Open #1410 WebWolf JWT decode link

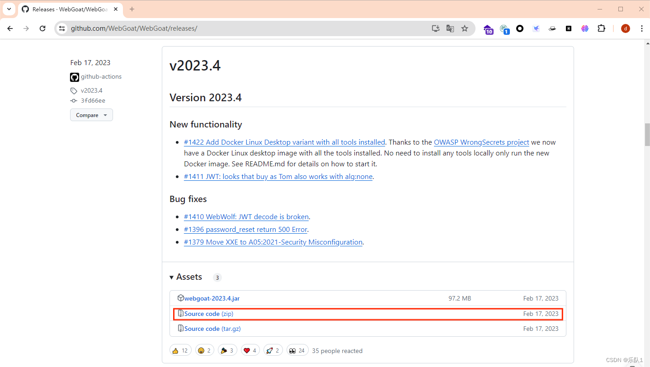point(246,217)
